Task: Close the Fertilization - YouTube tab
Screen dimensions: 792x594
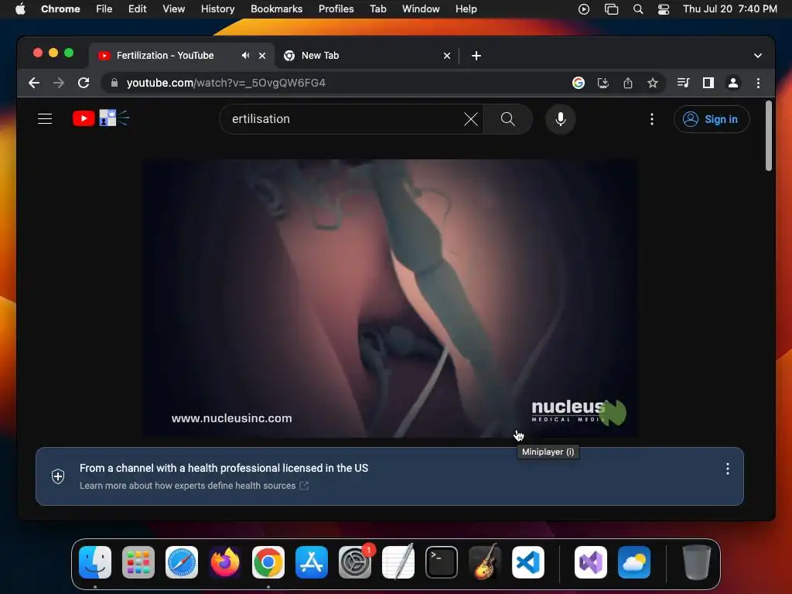Action: tap(262, 56)
